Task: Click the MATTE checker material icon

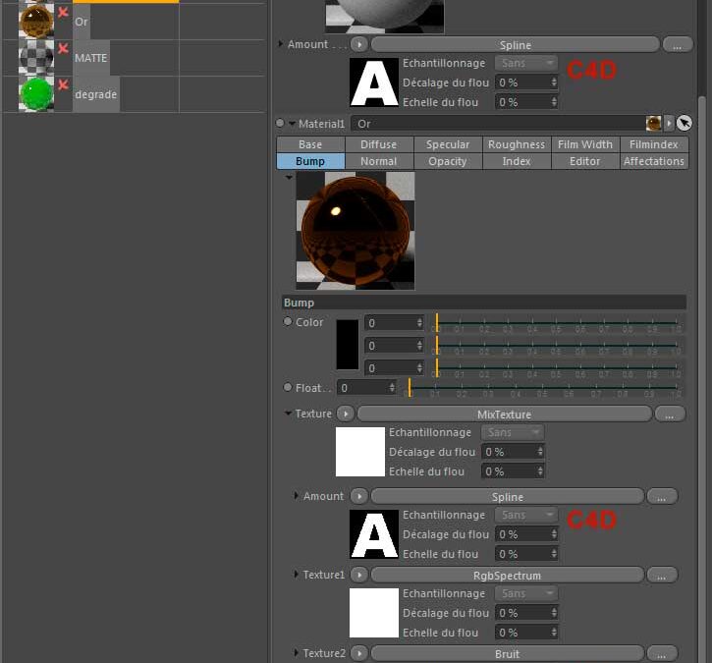Action: [36, 58]
